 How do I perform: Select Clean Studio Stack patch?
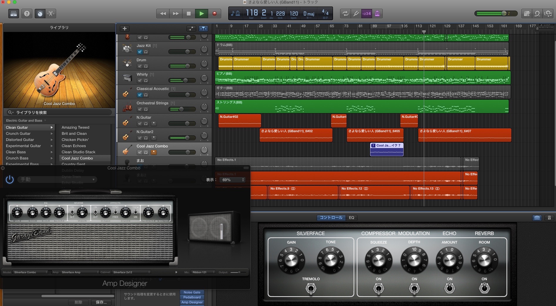(x=78, y=152)
